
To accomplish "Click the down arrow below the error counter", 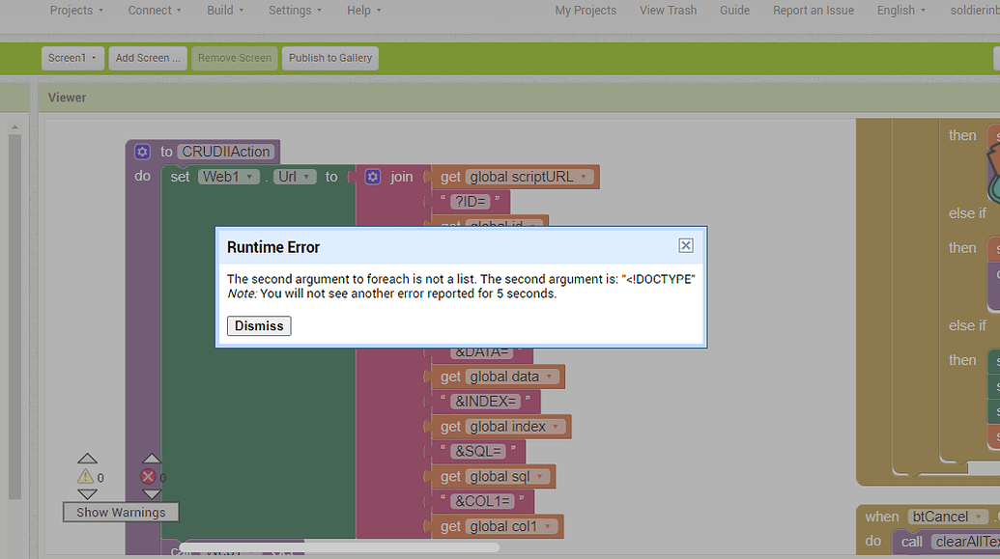I will [152, 494].
